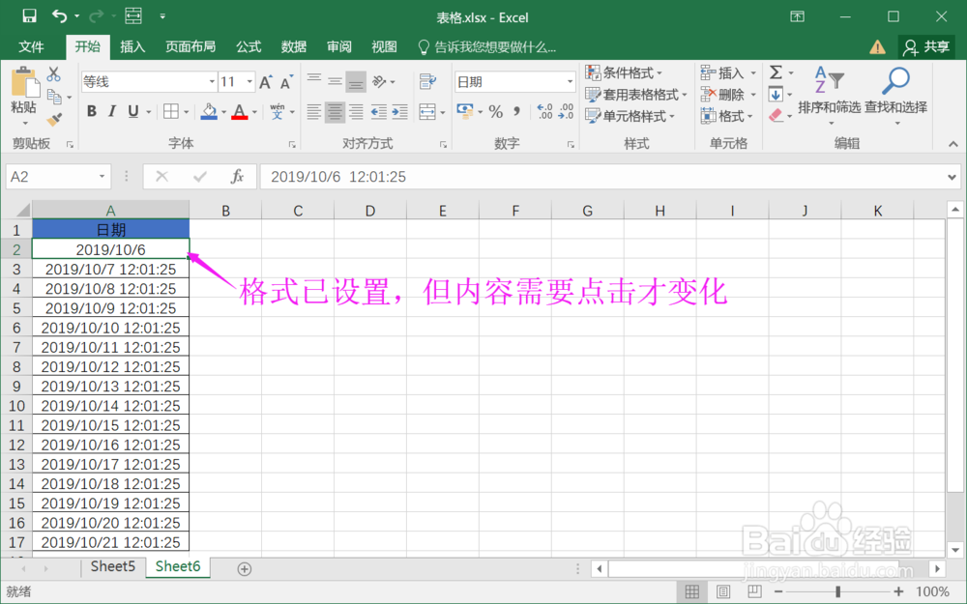Add a new sheet with the plus button
The image size is (967, 604).
[x=245, y=569]
